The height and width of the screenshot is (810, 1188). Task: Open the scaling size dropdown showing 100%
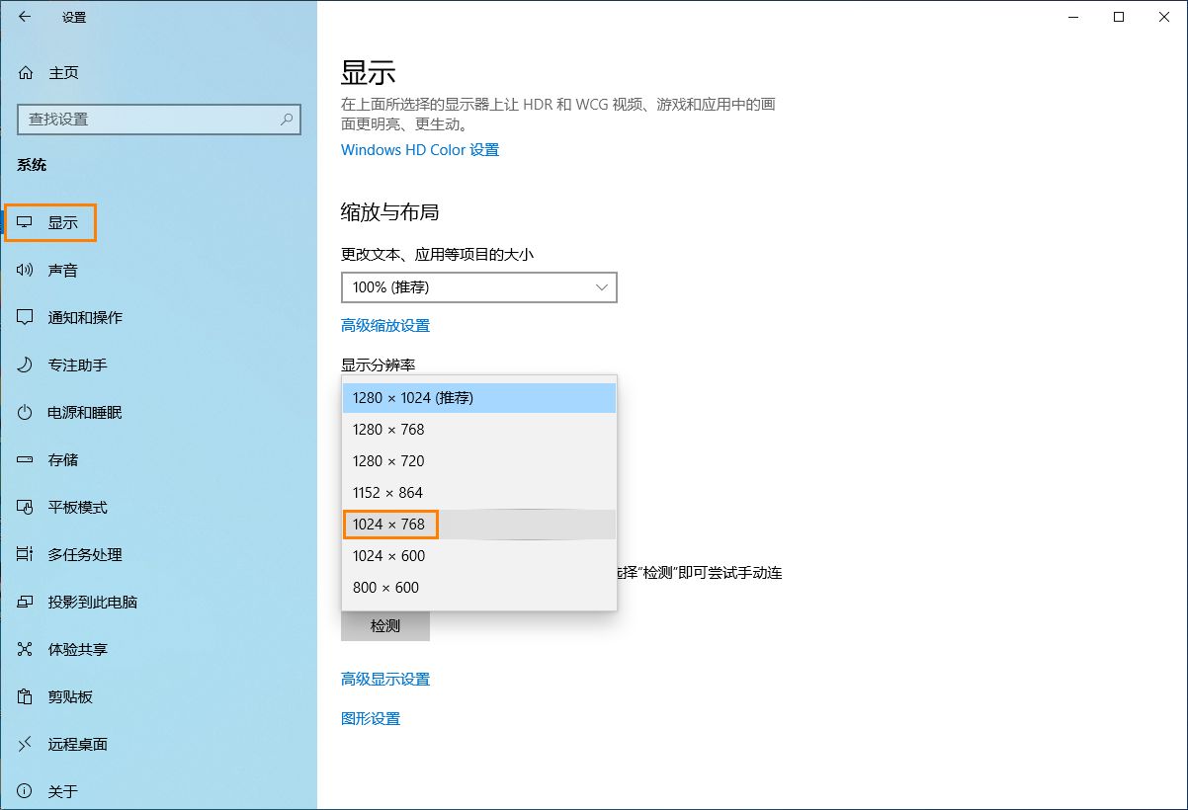click(478, 286)
